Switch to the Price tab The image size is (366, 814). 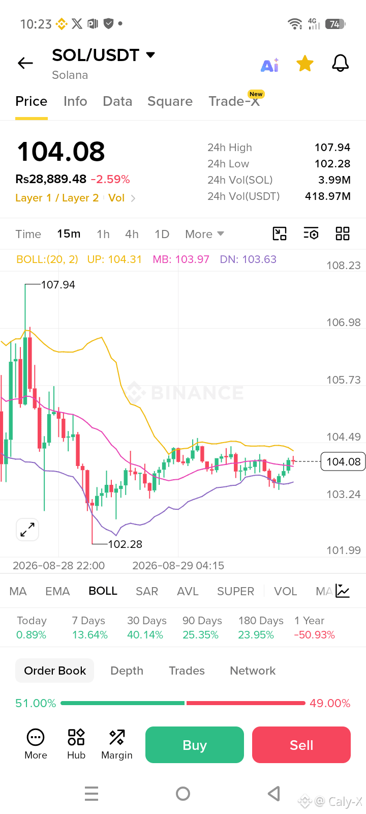point(32,101)
